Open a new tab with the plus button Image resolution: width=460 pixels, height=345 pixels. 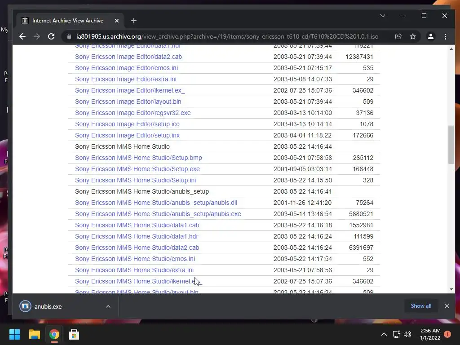click(x=134, y=21)
